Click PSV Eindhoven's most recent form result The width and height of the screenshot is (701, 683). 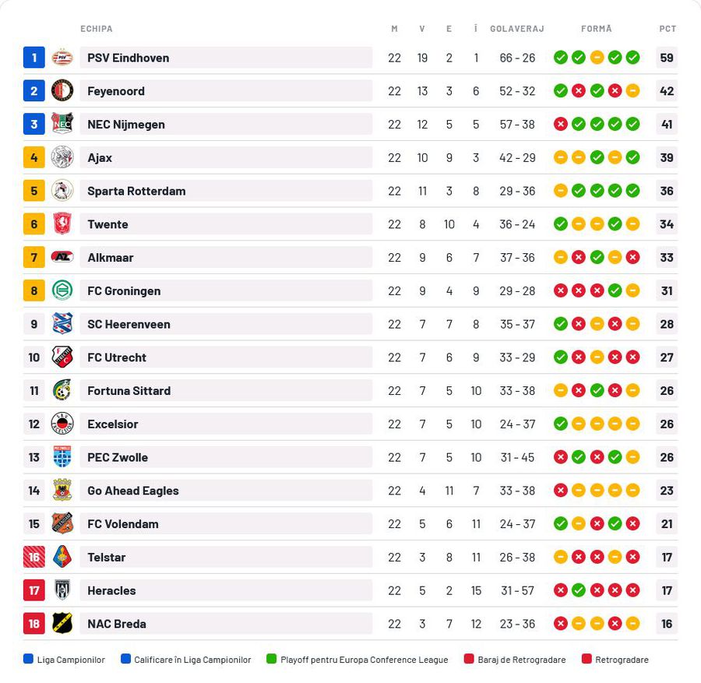(632, 58)
